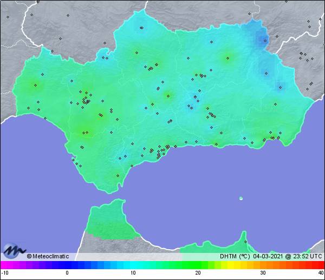325x280 pixels.
Task: Click the 0 scale label
Action: (x=67, y=273)
